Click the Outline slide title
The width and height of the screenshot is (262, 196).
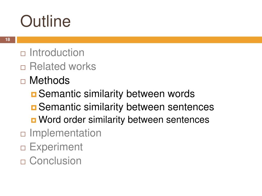[46, 21]
